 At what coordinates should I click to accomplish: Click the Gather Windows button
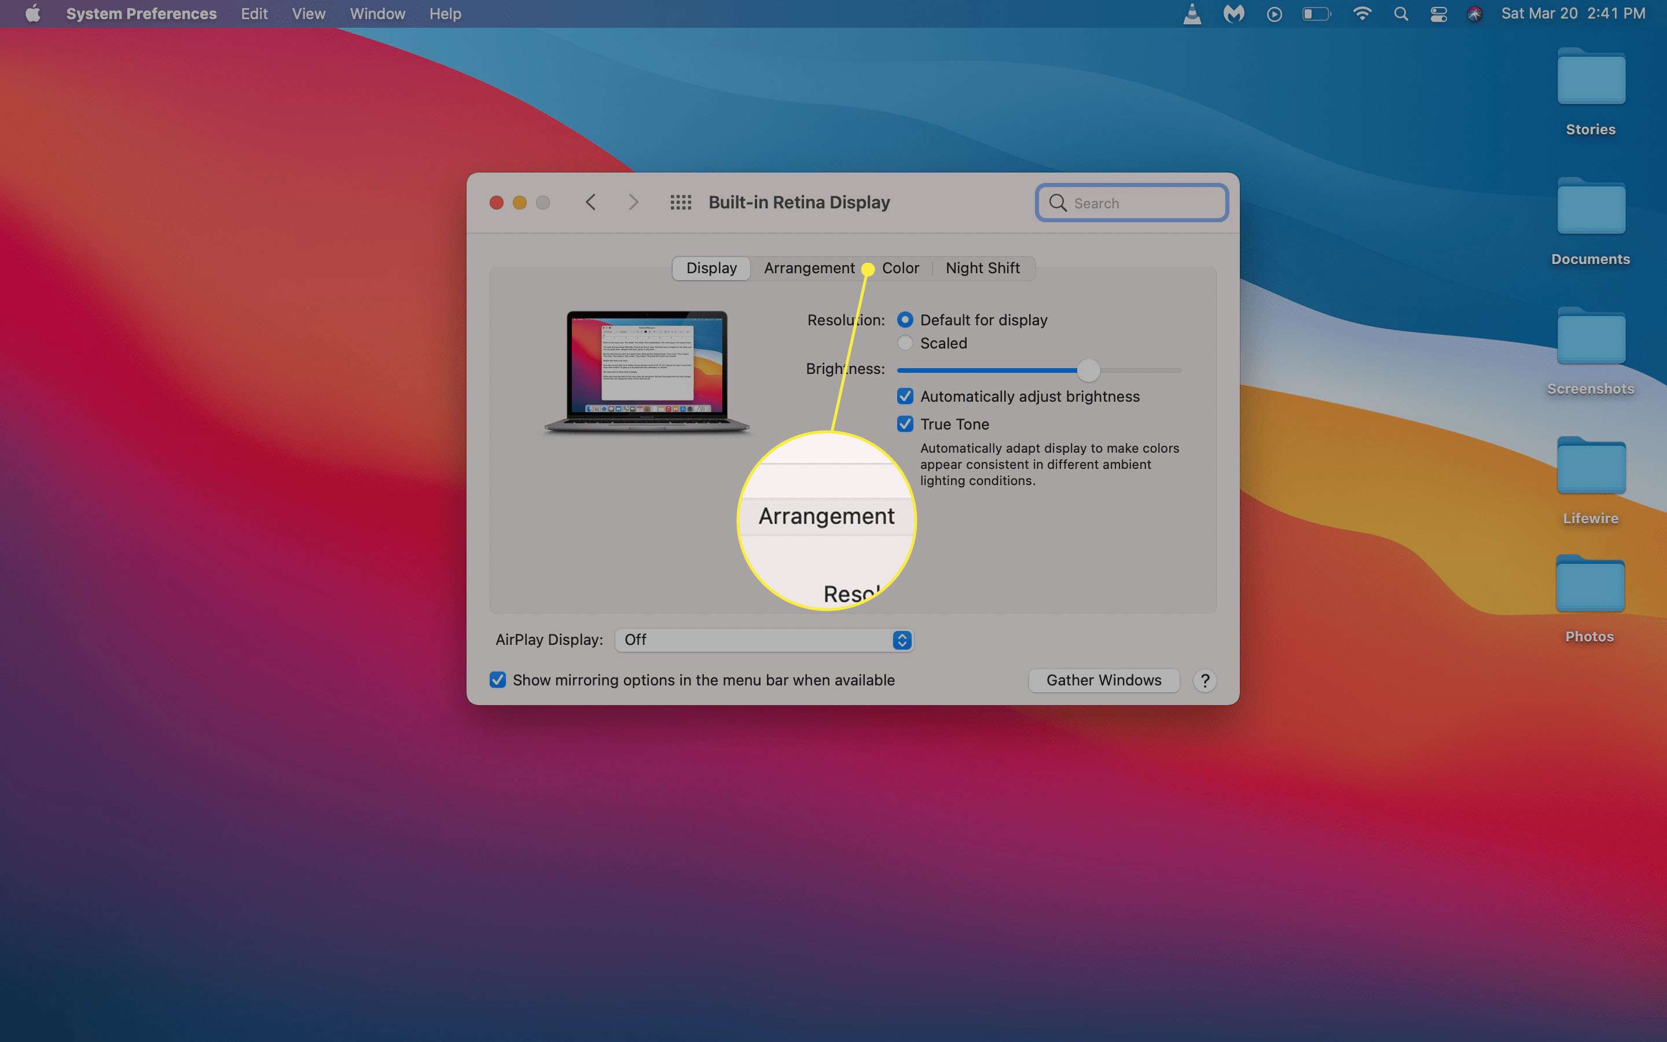point(1100,680)
